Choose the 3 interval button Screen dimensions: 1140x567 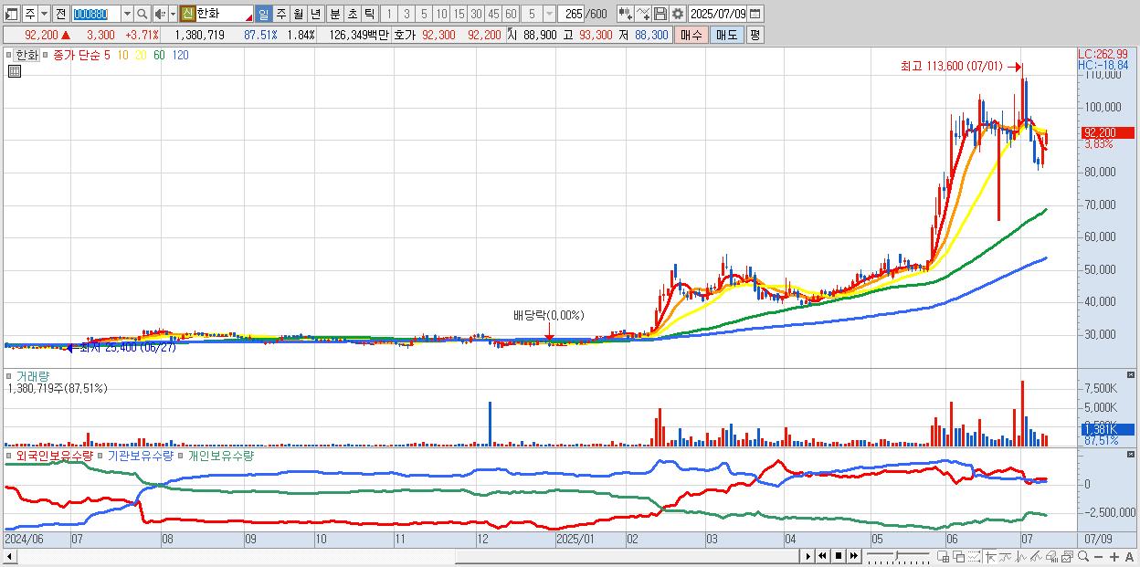tap(406, 15)
